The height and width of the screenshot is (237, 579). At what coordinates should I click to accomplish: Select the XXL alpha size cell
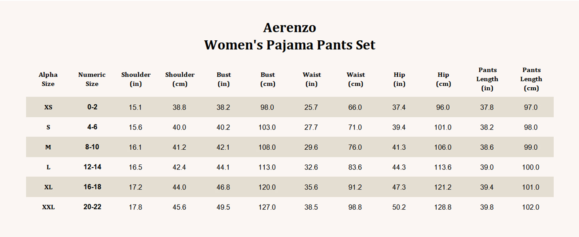[48, 207]
